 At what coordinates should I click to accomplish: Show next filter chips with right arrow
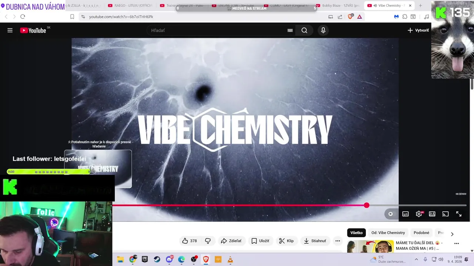pyautogui.click(x=452, y=234)
